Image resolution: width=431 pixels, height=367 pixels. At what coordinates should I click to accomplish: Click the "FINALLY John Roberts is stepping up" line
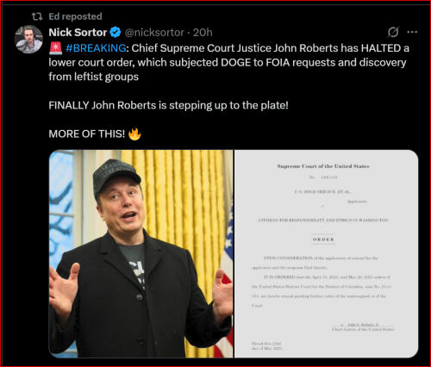pyautogui.click(x=168, y=105)
